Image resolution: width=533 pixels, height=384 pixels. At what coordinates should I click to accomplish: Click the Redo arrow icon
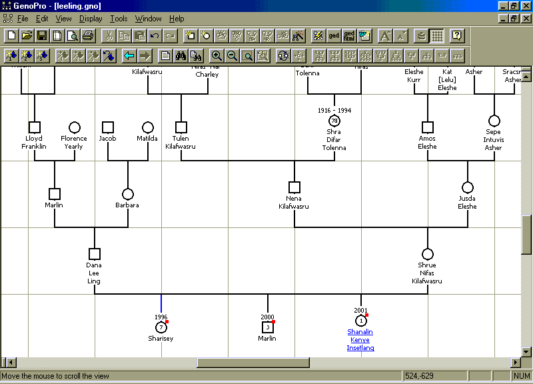click(x=171, y=36)
